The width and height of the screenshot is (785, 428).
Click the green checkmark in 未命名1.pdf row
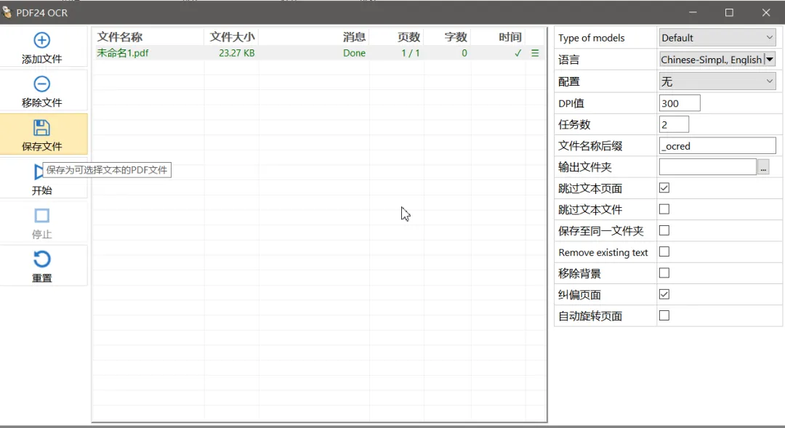[x=518, y=53]
